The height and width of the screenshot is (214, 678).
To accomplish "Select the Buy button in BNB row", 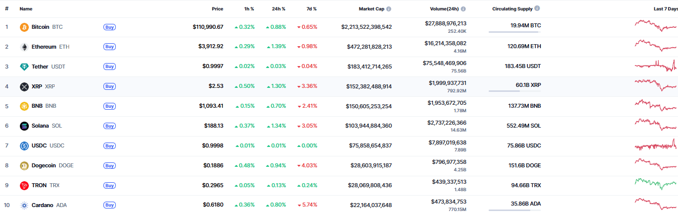I will [x=110, y=106].
